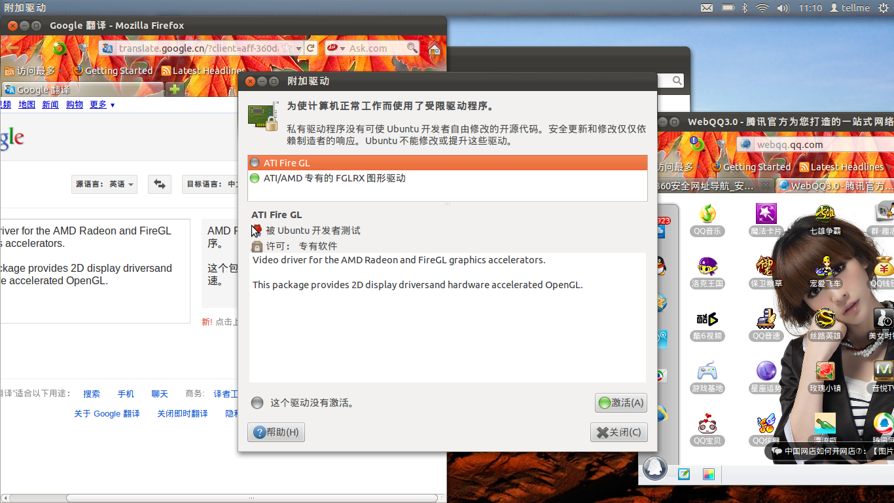Click the translation source text box
The height and width of the screenshot is (503, 894).
coord(96,271)
